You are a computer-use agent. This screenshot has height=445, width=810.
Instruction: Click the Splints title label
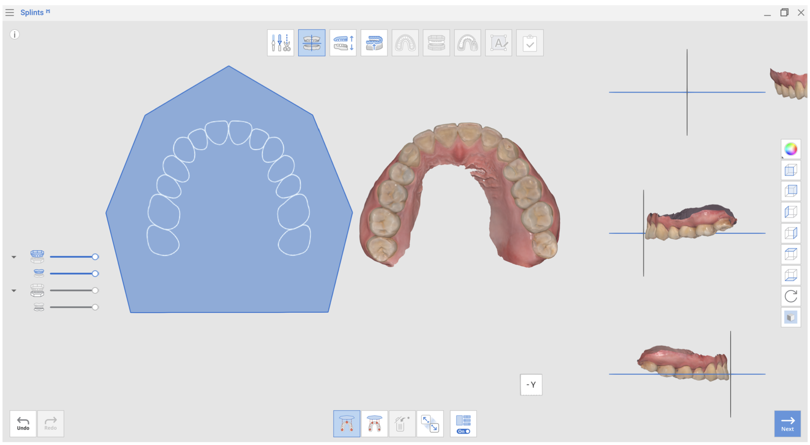(x=33, y=12)
